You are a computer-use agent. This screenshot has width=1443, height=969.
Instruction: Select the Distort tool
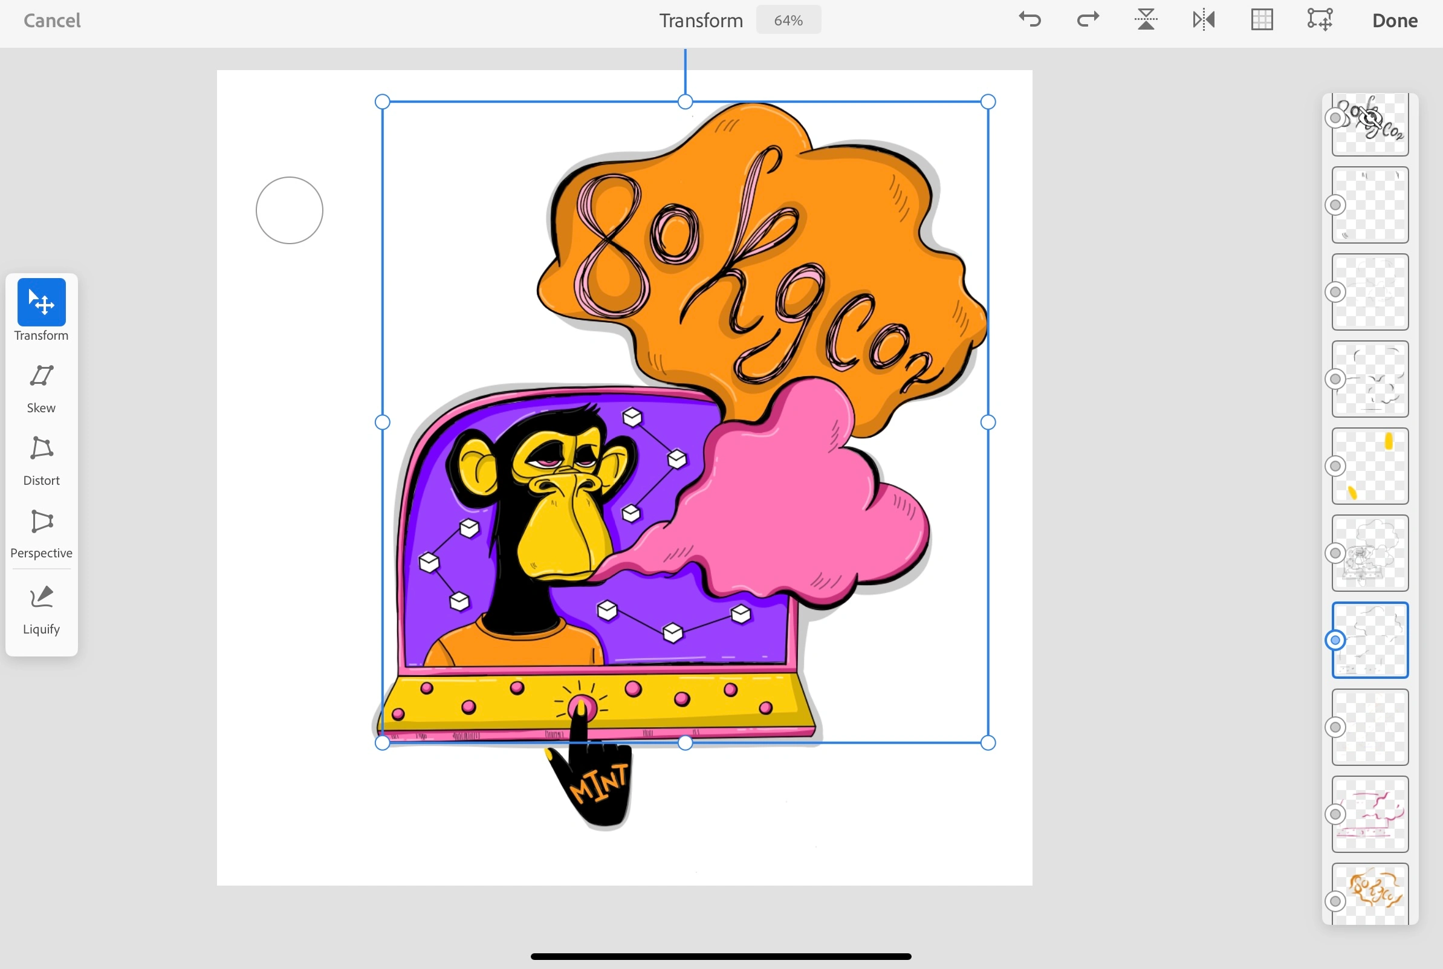41,461
